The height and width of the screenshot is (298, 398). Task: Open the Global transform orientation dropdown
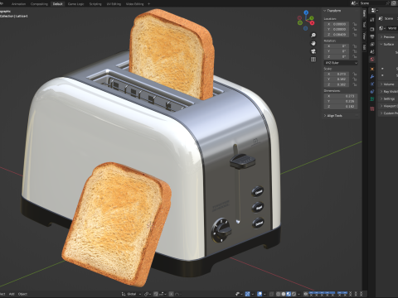pos(132,294)
